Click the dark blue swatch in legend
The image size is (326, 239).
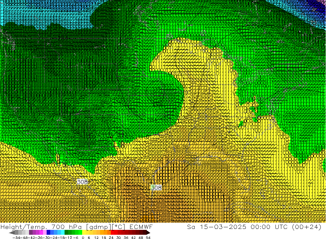[48, 232]
